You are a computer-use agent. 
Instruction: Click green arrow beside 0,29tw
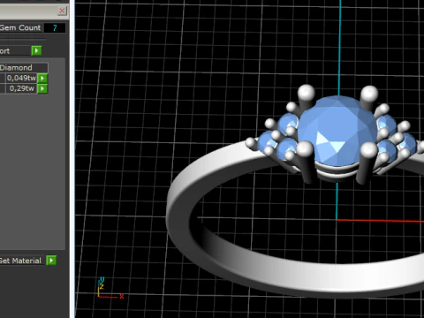point(42,88)
